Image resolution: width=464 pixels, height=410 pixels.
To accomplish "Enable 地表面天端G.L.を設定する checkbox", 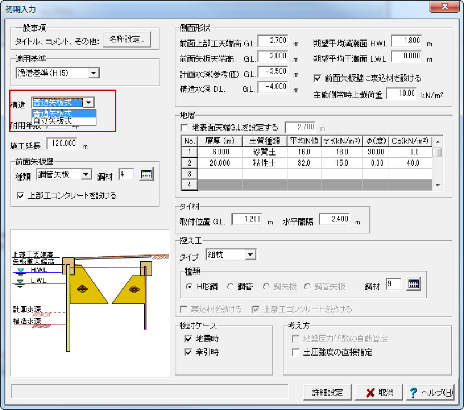I will click(x=185, y=128).
